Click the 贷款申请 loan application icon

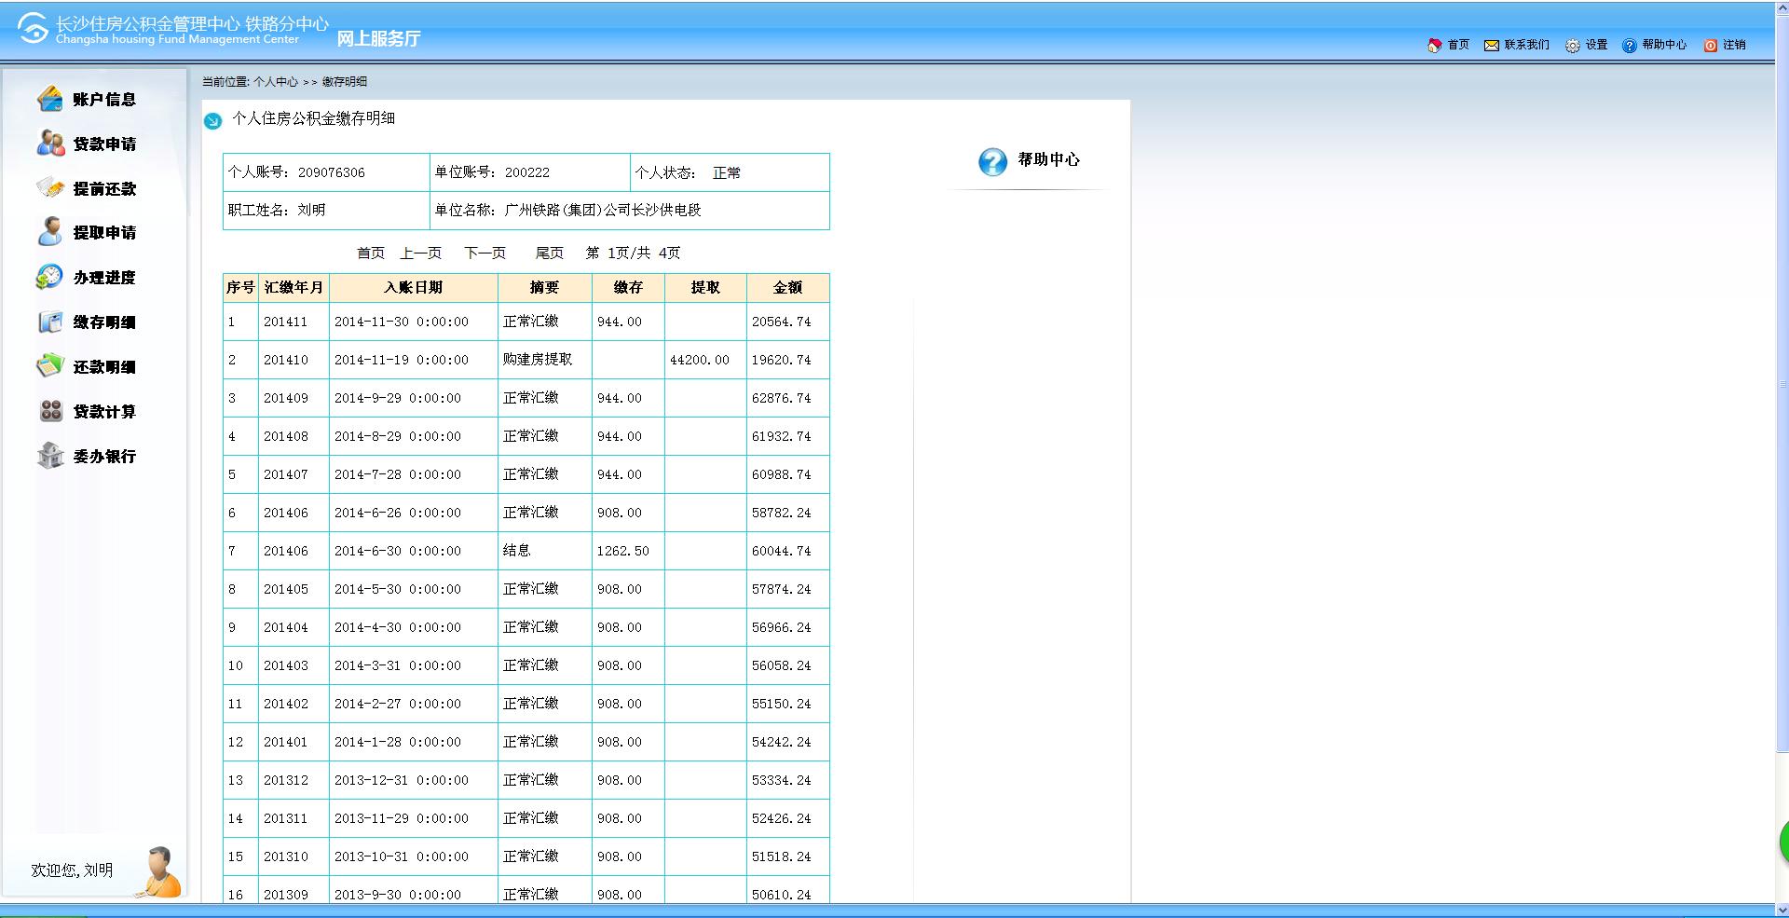coord(50,144)
